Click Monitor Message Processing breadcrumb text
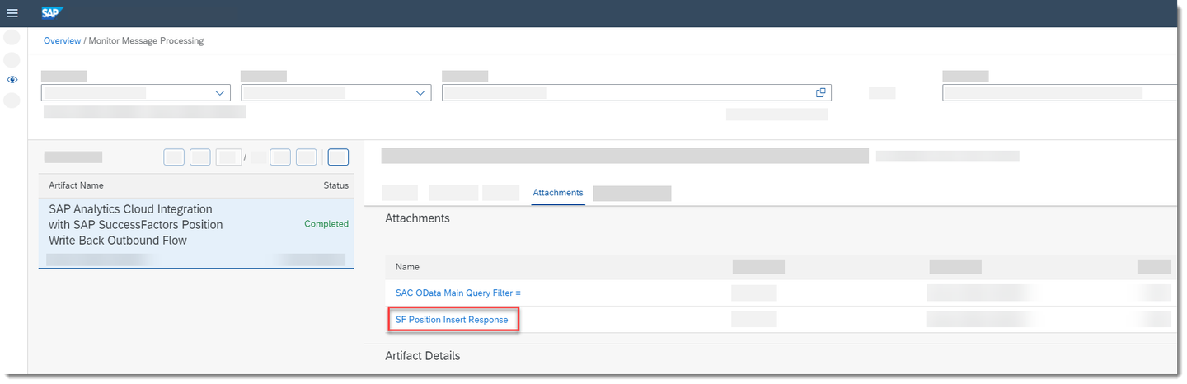The height and width of the screenshot is (384, 1187). pyautogui.click(x=146, y=40)
